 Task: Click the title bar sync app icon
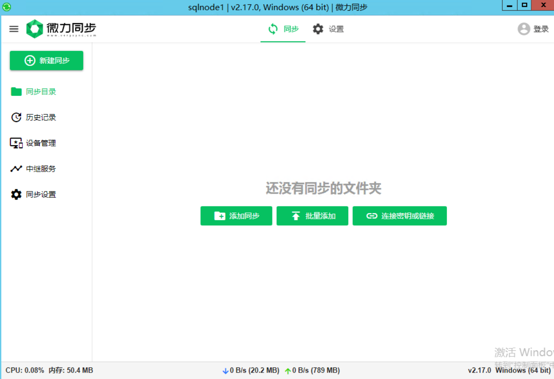(7, 7)
